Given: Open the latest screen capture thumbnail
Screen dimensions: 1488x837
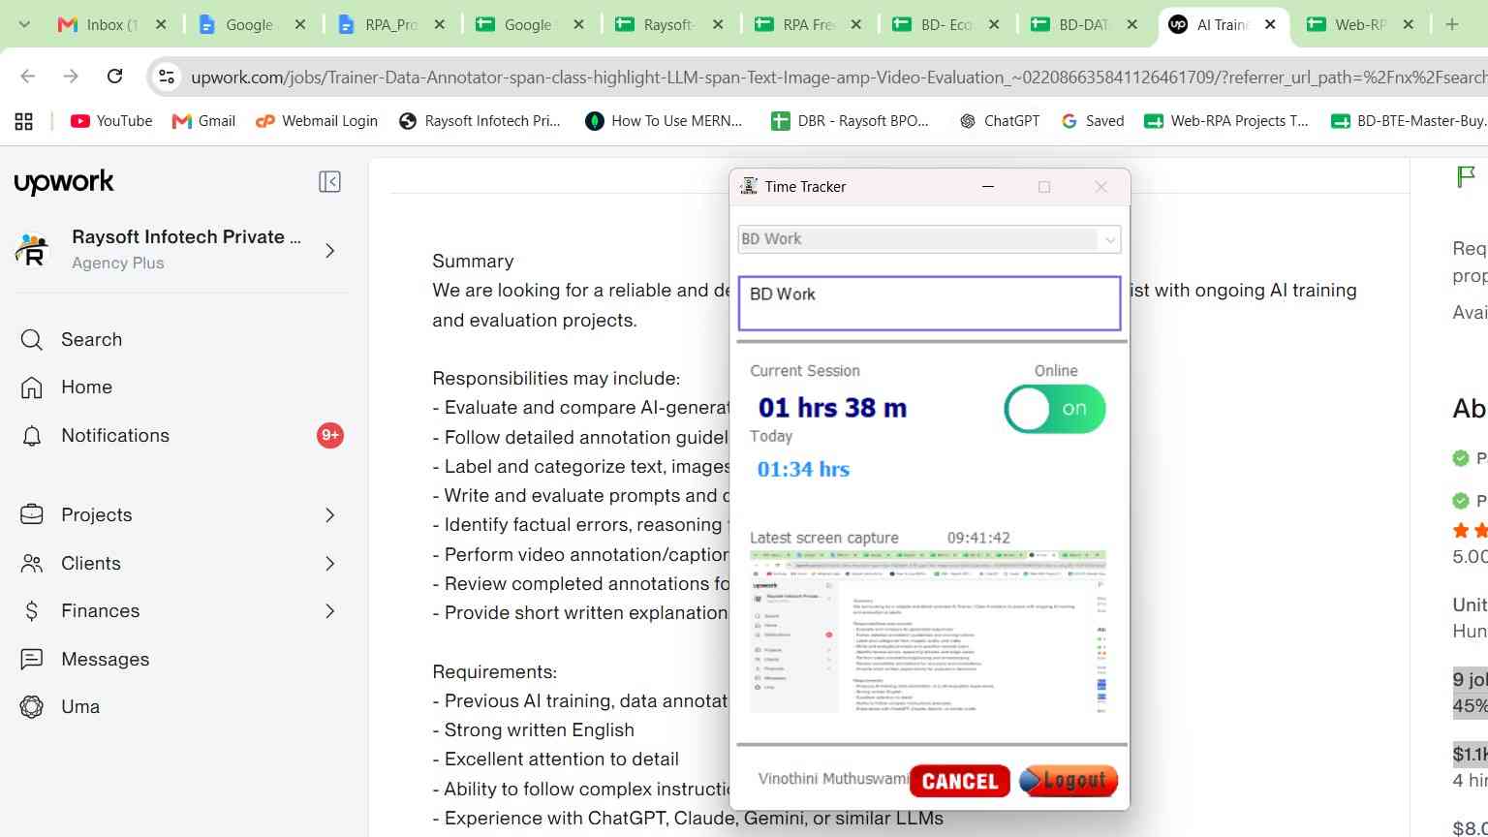Looking at the screenshot, I should pyautogui.click(x=928, y=633).
